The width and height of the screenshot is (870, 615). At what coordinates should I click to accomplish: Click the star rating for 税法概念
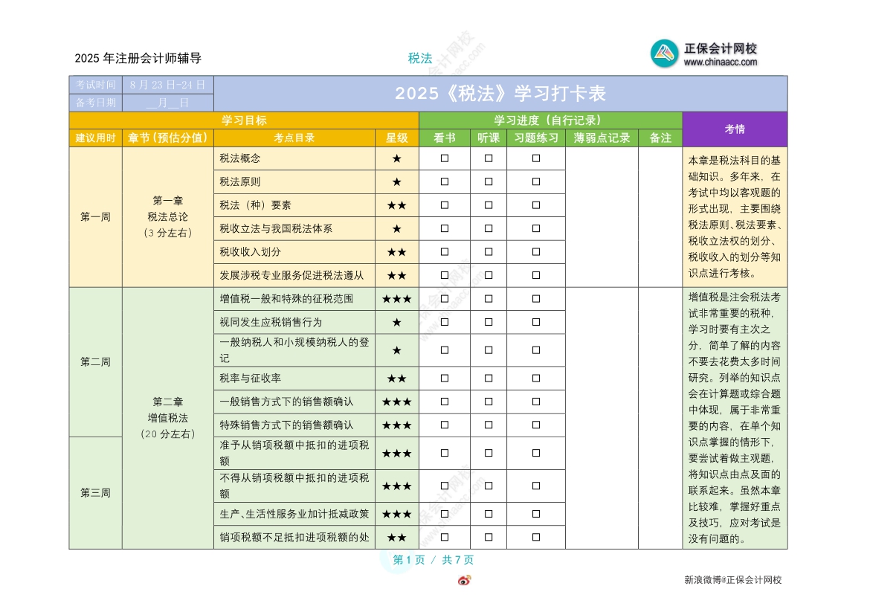[396, 158]
